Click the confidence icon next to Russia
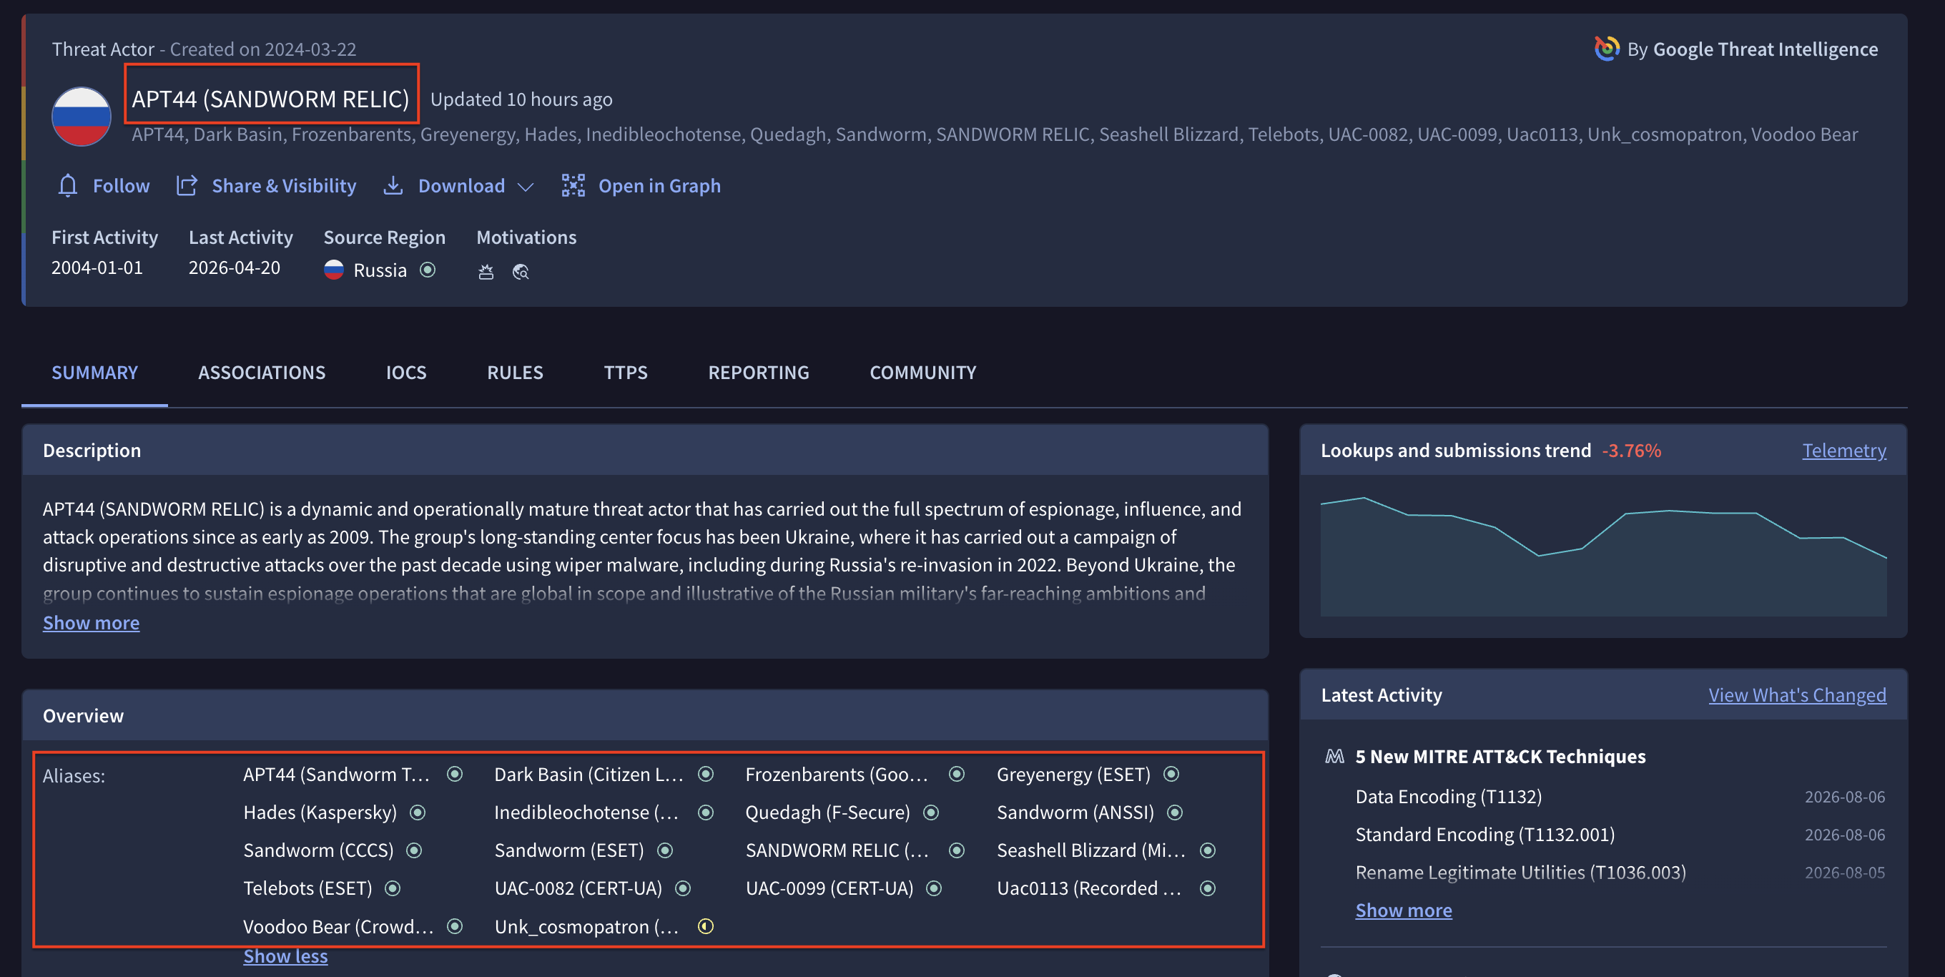The width and height of the screenshot is (1945, 977). [x=428, y=270]
